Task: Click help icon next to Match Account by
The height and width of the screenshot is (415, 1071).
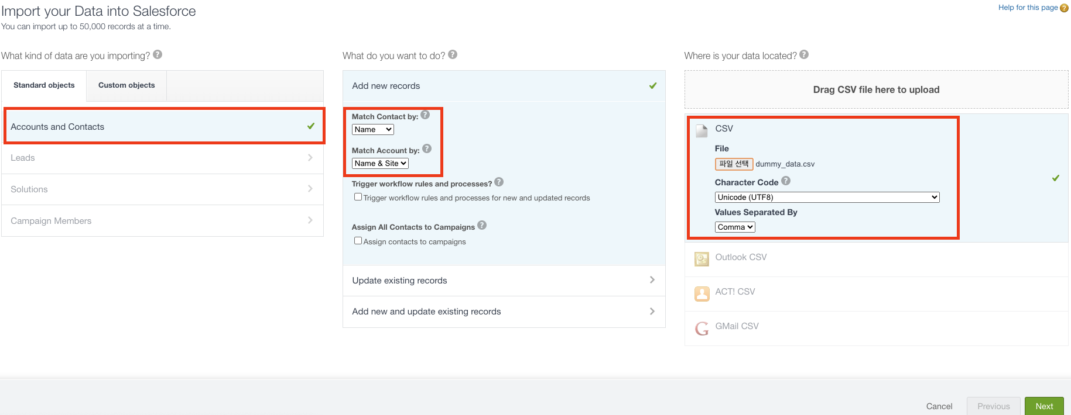Action: pos(427,149)
